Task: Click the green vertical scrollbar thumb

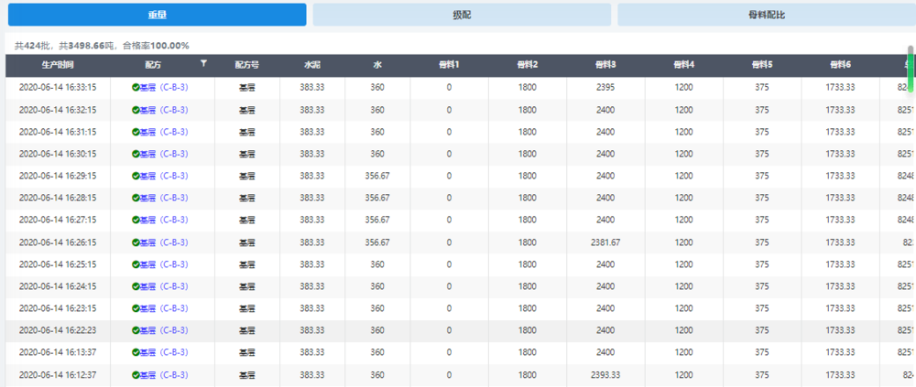Action: (911, 66)
